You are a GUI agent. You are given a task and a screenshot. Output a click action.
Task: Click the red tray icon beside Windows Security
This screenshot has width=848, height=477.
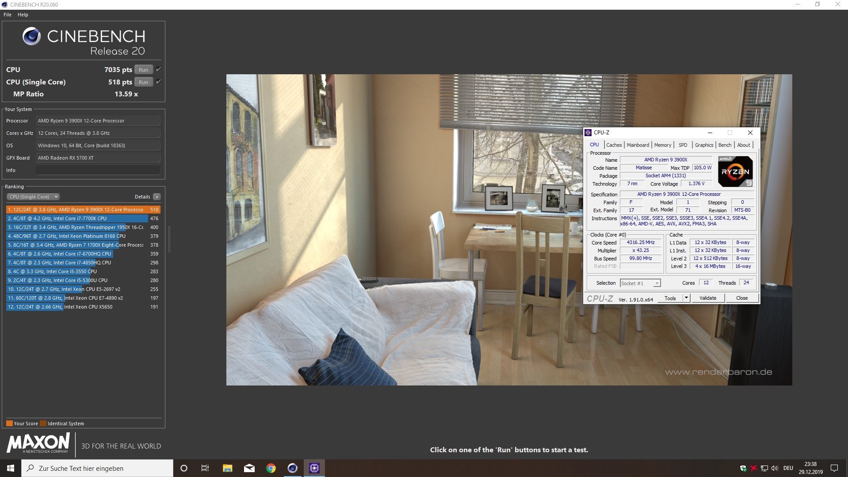(x=754, y=468)
